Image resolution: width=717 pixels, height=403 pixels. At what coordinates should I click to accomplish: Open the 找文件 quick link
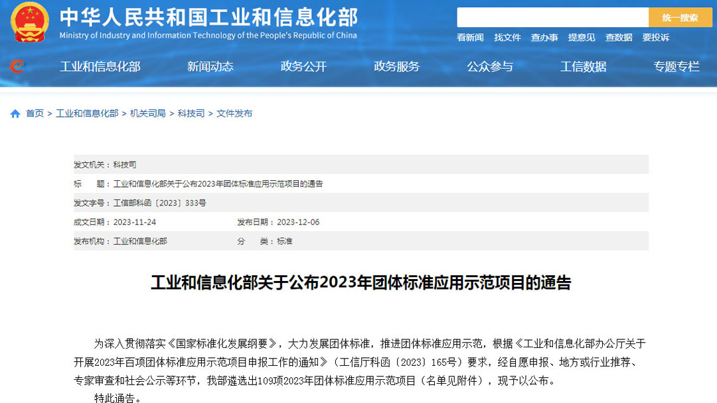(507, 38)
